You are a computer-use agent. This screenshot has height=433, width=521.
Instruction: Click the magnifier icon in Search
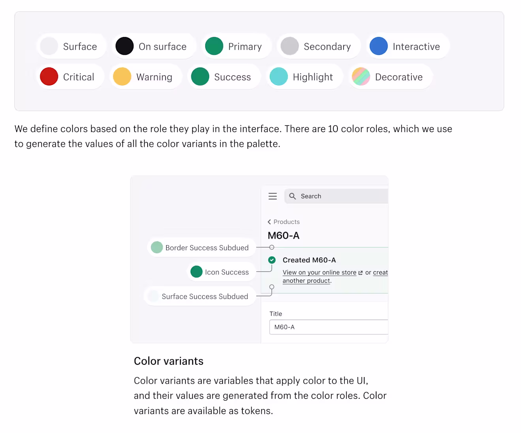[x=292, y=196]
